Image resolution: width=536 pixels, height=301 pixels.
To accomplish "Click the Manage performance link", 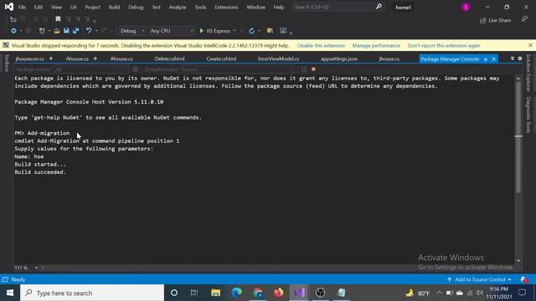I will [376, 45].
